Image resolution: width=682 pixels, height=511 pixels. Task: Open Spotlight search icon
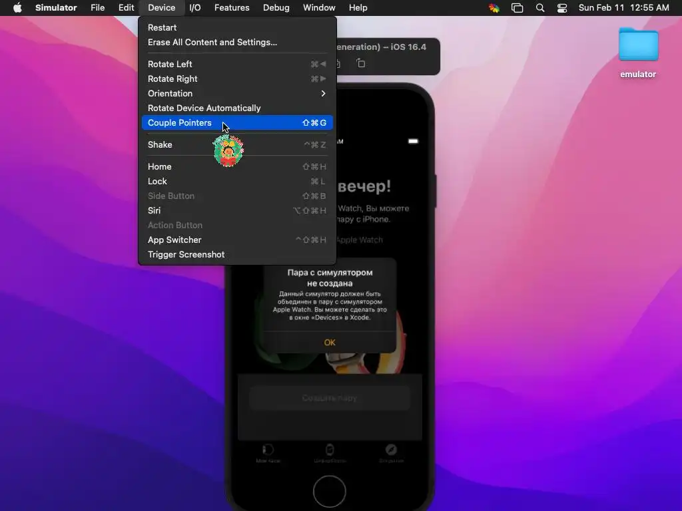pyautogui.click(x=539, y=8)
